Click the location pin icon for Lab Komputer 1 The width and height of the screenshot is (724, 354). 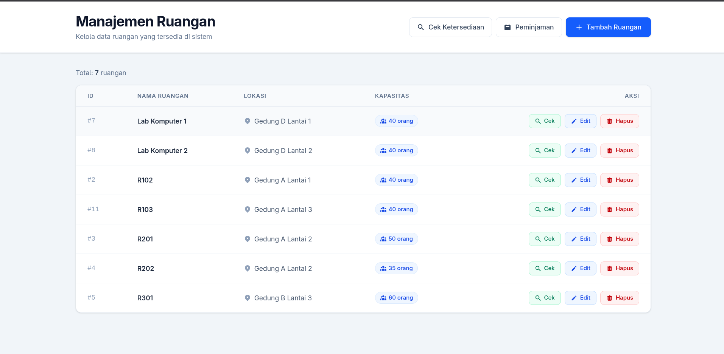click(x=248, y=121)
